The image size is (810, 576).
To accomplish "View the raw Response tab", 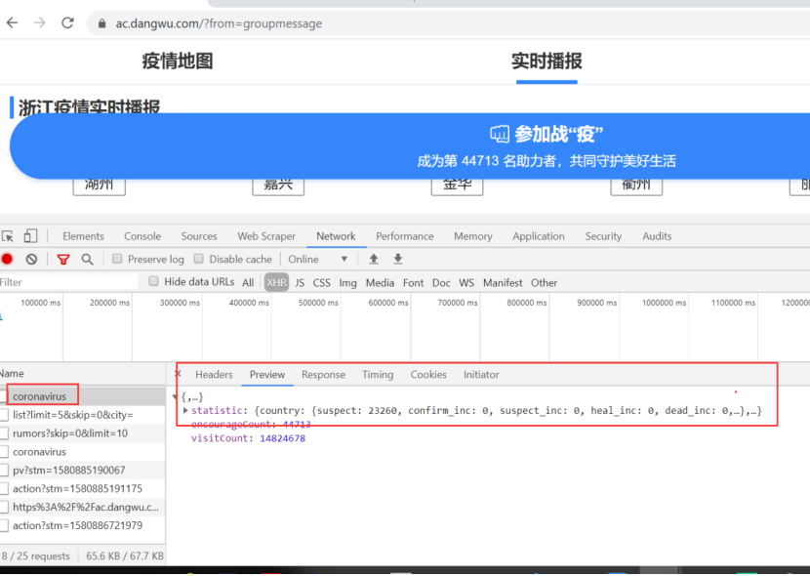I will [x=323, y=375].
